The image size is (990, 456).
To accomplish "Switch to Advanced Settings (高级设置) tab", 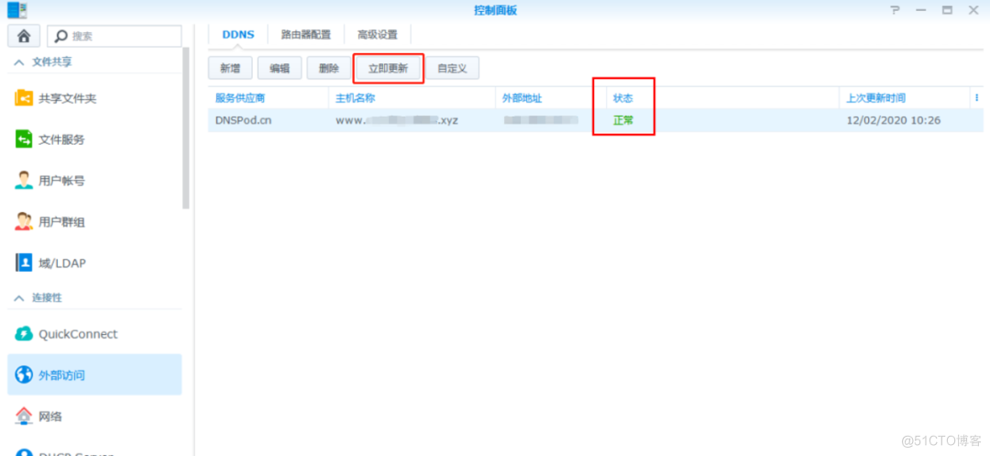I will click(x=377, y=35).
